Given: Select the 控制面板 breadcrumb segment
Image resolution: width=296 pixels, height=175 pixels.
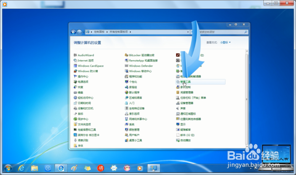Looking at the screenshot, I should [99, 32].
